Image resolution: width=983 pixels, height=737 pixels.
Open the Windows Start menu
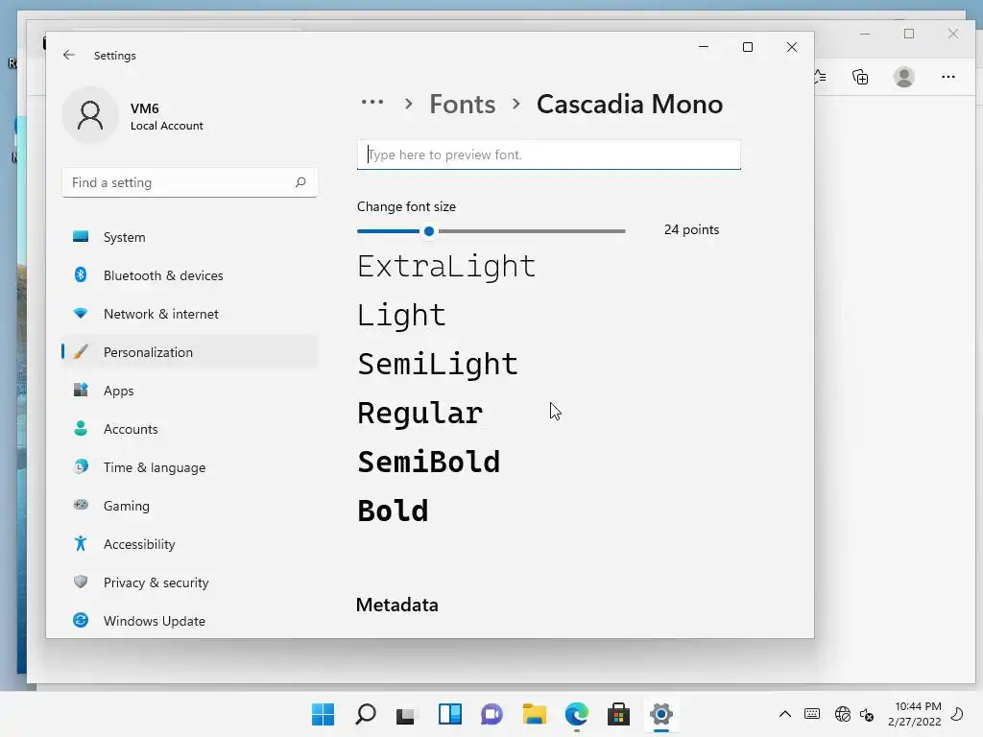click(x=323, y=714)
